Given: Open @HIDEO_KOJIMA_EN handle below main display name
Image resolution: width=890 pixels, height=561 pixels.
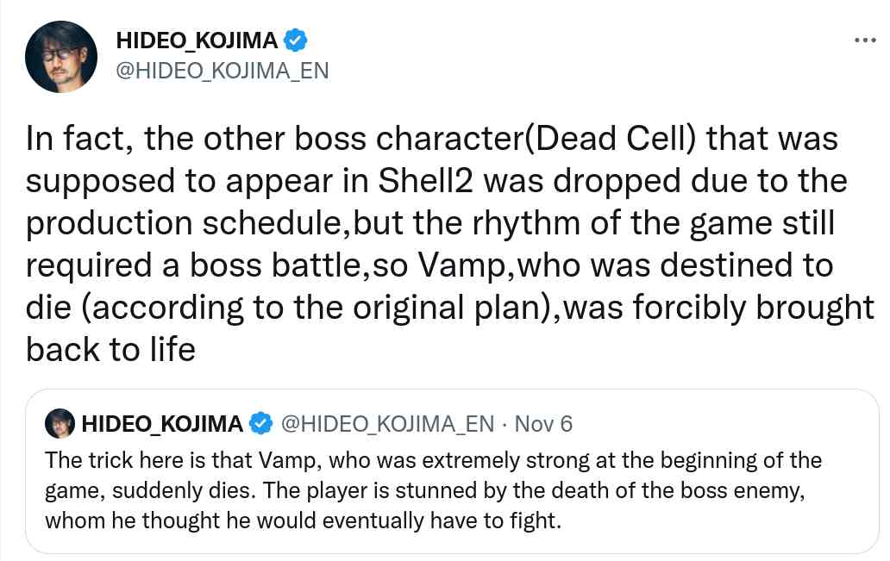Looking at the screenshot, I should 222,71.
